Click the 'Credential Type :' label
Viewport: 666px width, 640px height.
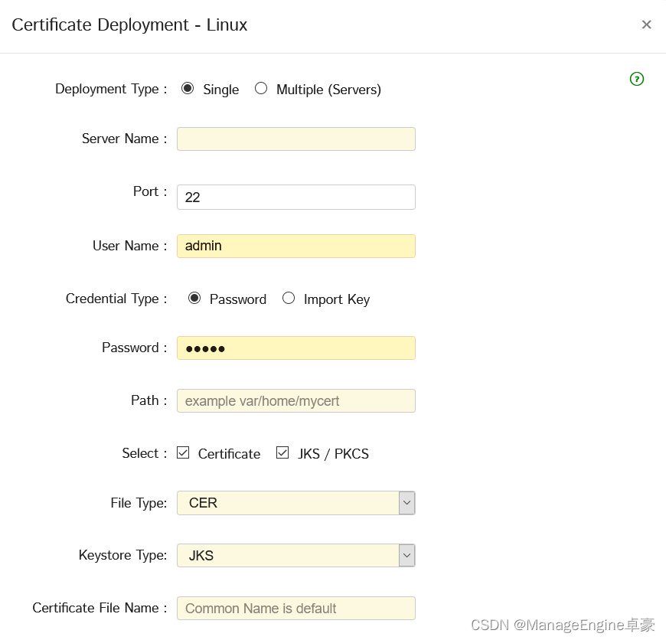click(x=116, y=299)
